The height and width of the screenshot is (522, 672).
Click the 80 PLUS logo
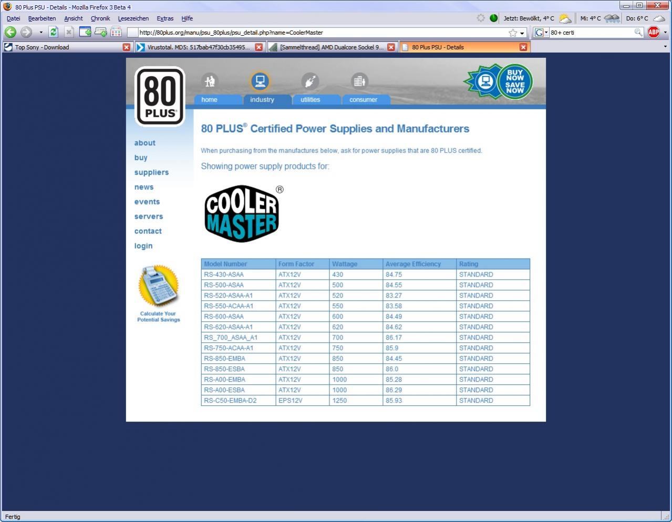[160, 96]
